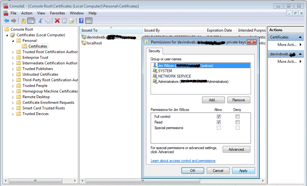The image size is (307, 186).
Task: Click localhost certificate icon in list
Action: [84, 43]
